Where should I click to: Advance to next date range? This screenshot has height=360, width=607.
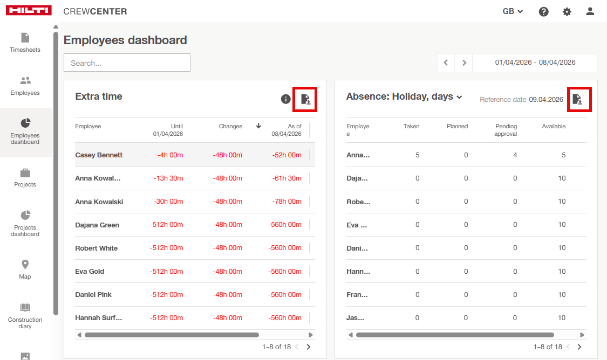464,63
